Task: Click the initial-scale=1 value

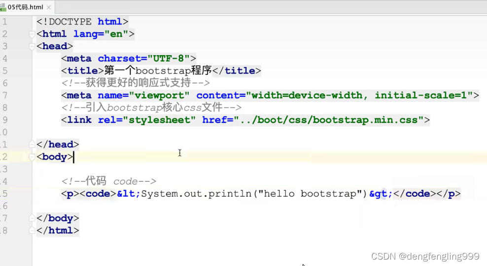Action: click(421, 95)
